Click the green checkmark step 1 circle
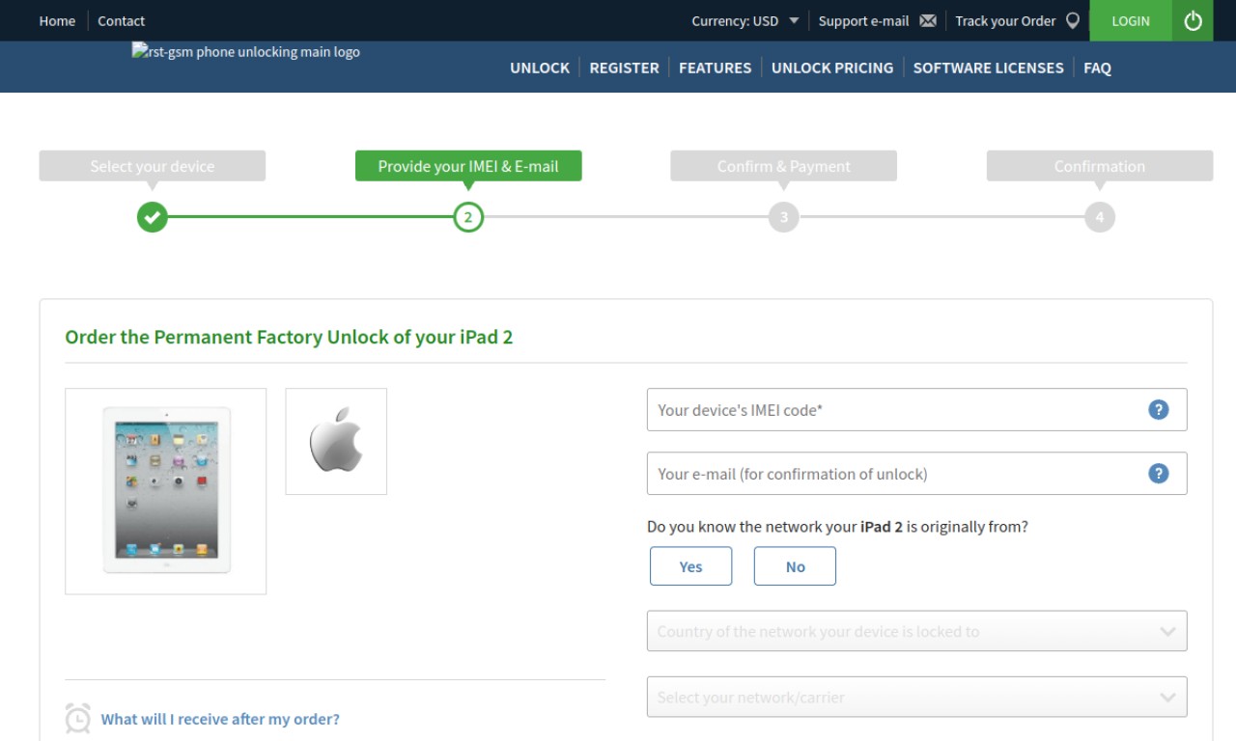The height and width of the screenshot is (741, 1236). [153, 217]
